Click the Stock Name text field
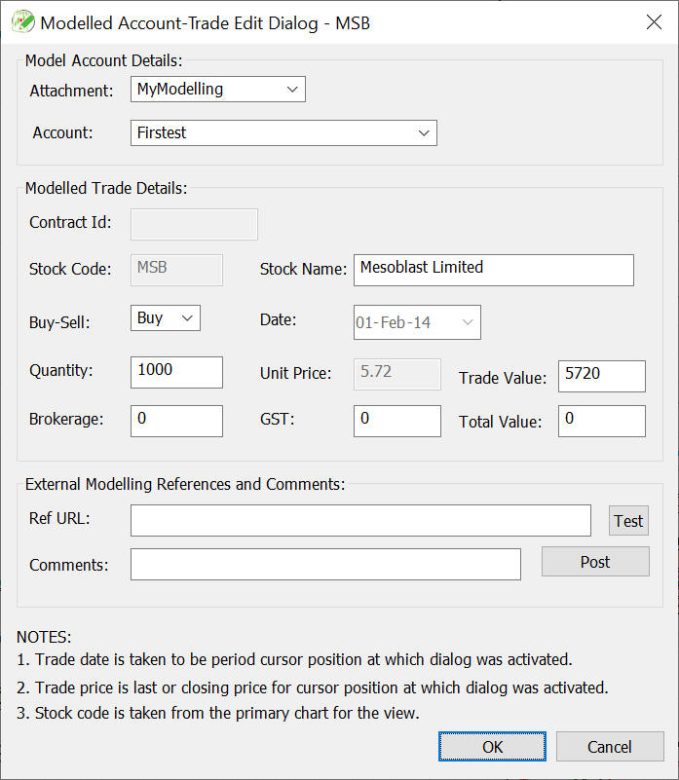The width and height of the screenshot is (679, 780). click(x=494, y=270)
